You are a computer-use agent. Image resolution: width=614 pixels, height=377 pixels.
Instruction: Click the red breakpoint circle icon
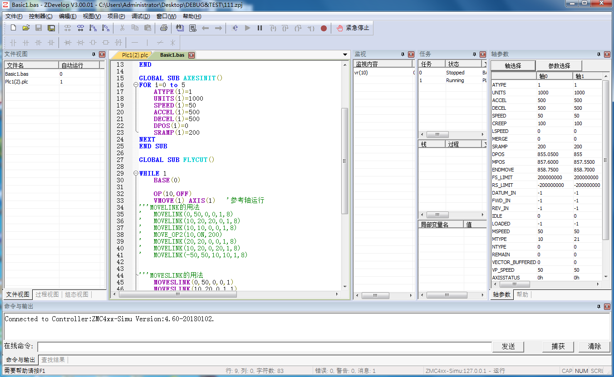[324, 28]
